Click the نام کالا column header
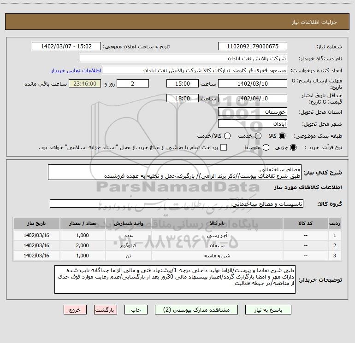The height and width of the screenshot is (343, 355). (217, 224)
